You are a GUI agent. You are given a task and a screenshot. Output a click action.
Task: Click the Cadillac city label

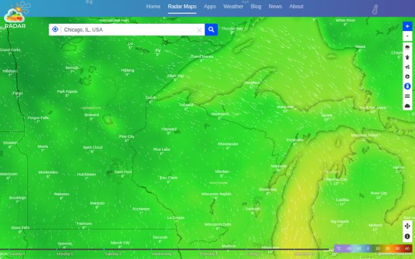click(x=342, y=200)
